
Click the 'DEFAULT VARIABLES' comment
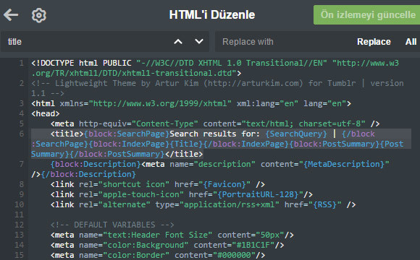pyautogui.click(x=112, y=225)
